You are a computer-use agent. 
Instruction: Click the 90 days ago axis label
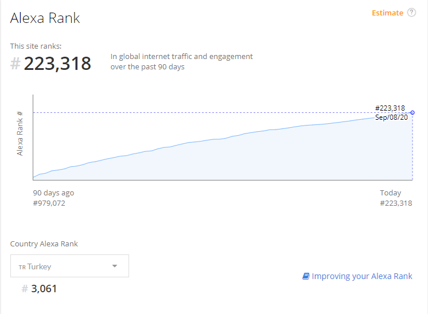tap(53, 193)
